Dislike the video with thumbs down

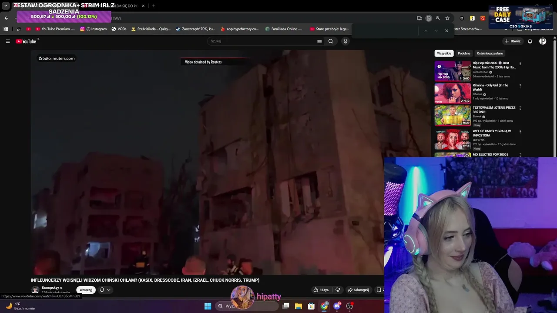coord(338,290)
